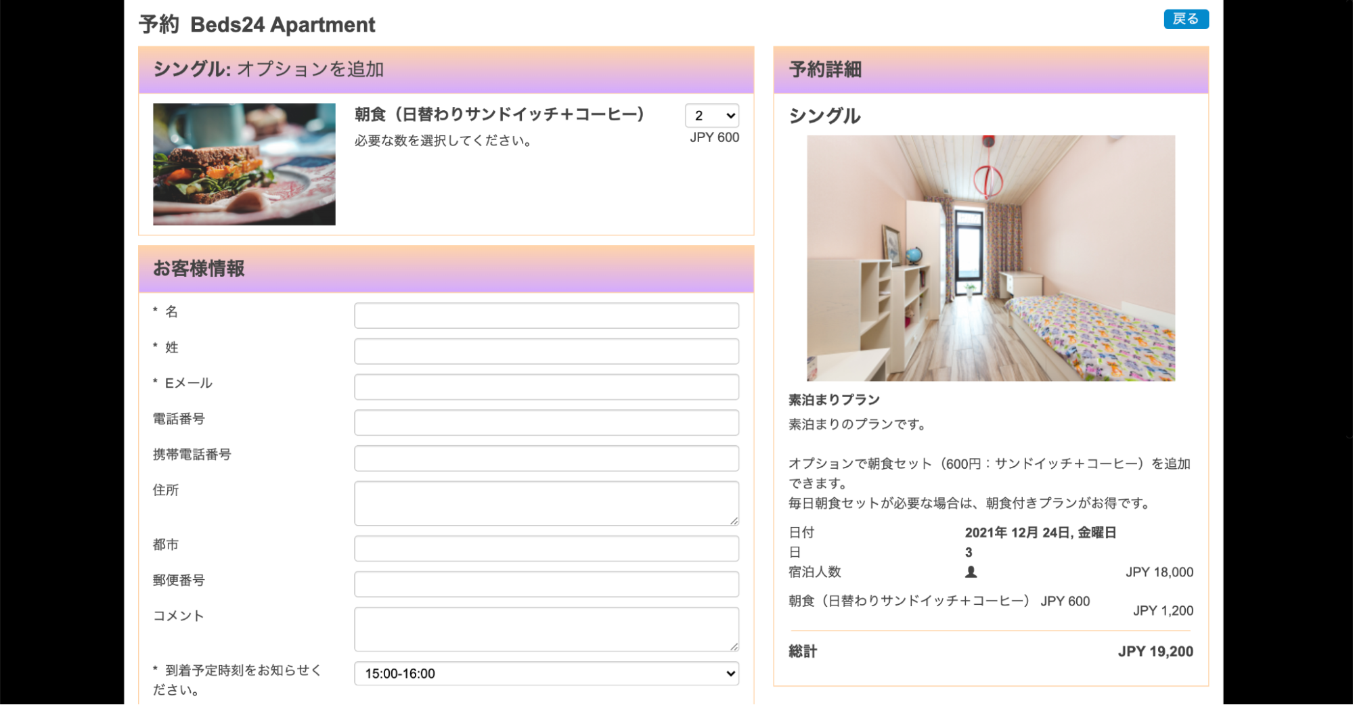
Task: Expand the arrival time dropdown showing 15:00-16:00
Action: click(x=546, y=673)
